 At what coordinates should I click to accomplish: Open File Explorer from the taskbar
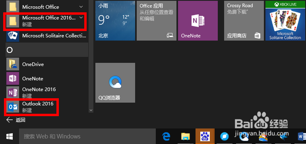click(x=186, y=136)
